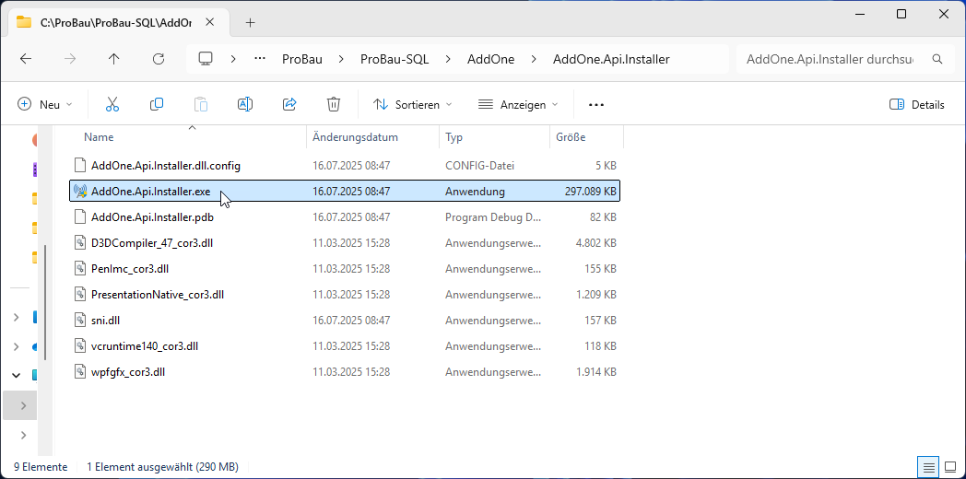Screen dimensions: 966x479
Task: Click the Program Debug D... type cell
Action: click(x=493, y=217)
